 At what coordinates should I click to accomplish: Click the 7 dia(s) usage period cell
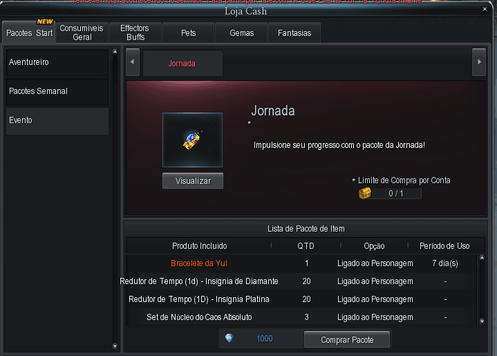[445, 263]
